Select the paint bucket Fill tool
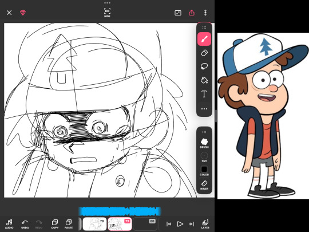 point(204,80)
